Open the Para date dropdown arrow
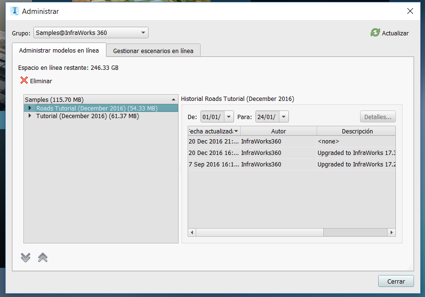Screen dimensions: 425x297 284,117
